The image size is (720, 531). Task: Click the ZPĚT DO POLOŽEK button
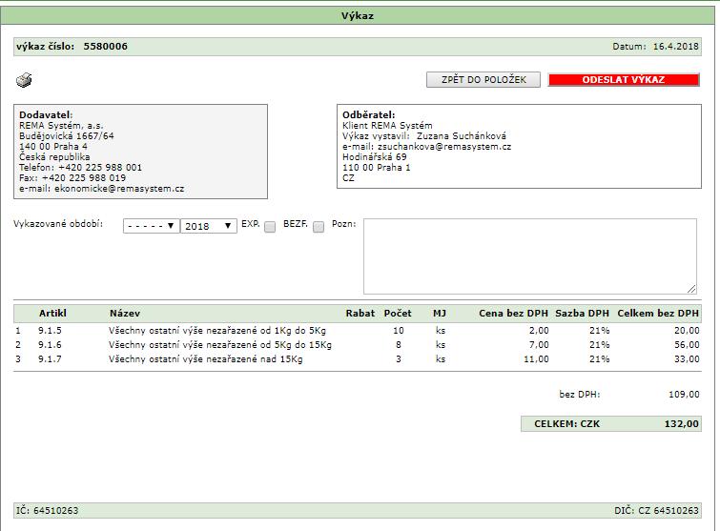(x=483, y=79)
